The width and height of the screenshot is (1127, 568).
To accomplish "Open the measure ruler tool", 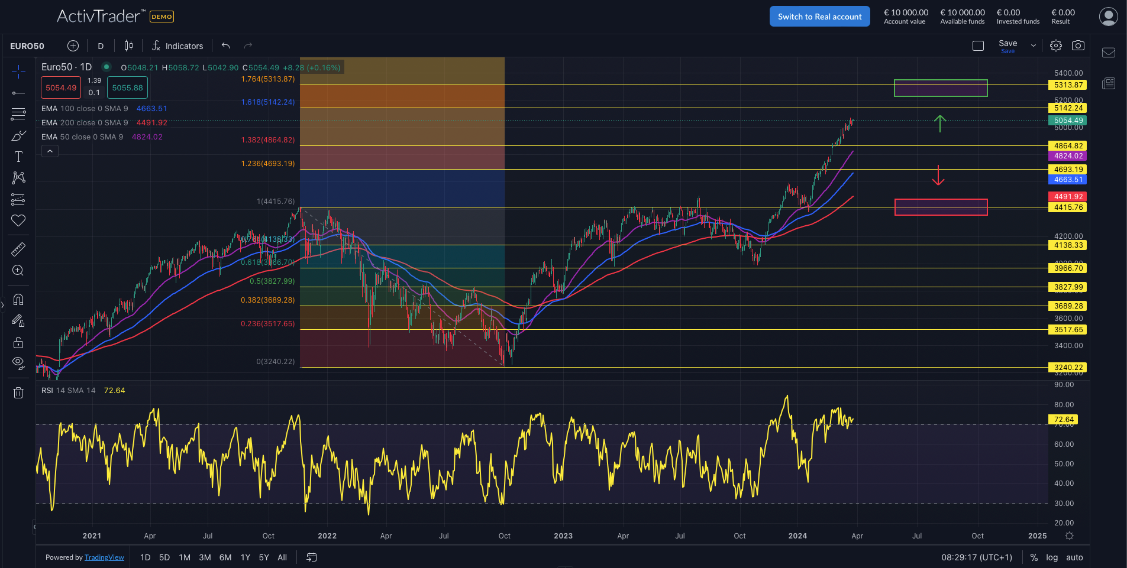I will pyautogui.click(x=18, y=249).
